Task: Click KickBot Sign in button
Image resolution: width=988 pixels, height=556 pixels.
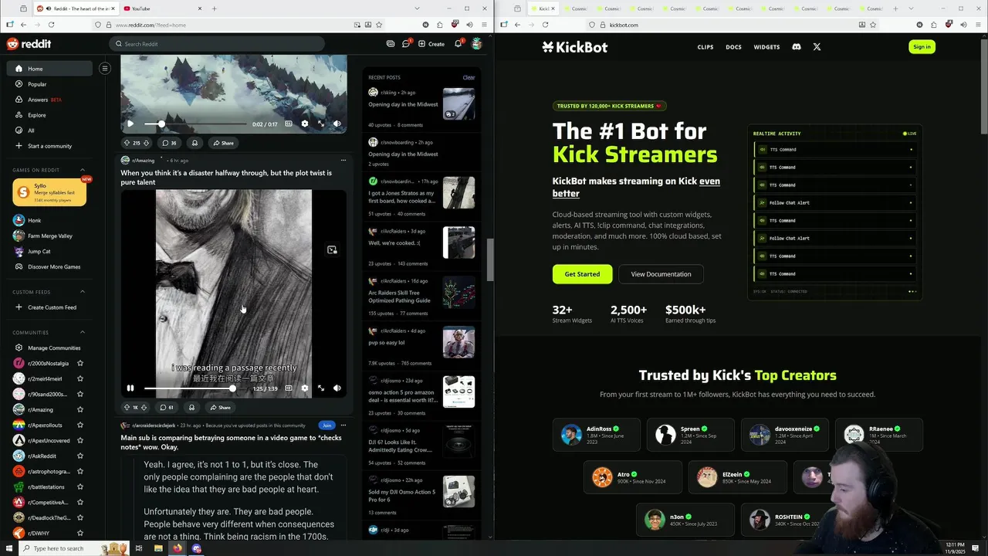Action: 922,47
